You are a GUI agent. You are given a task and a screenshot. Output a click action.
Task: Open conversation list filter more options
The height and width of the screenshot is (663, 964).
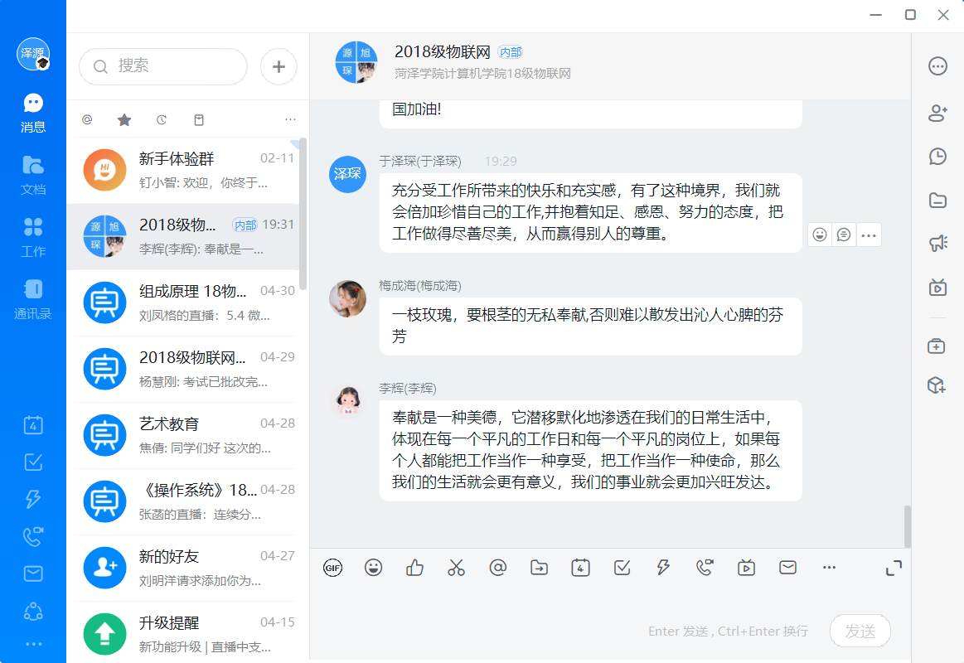[x=290, y=120]
